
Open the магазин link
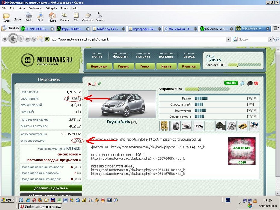(x=143, y=56)
